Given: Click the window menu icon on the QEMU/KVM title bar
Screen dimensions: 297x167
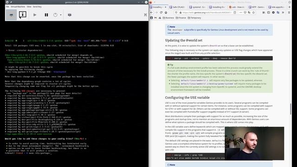Looking at the screenshot, I should (7, 2).
